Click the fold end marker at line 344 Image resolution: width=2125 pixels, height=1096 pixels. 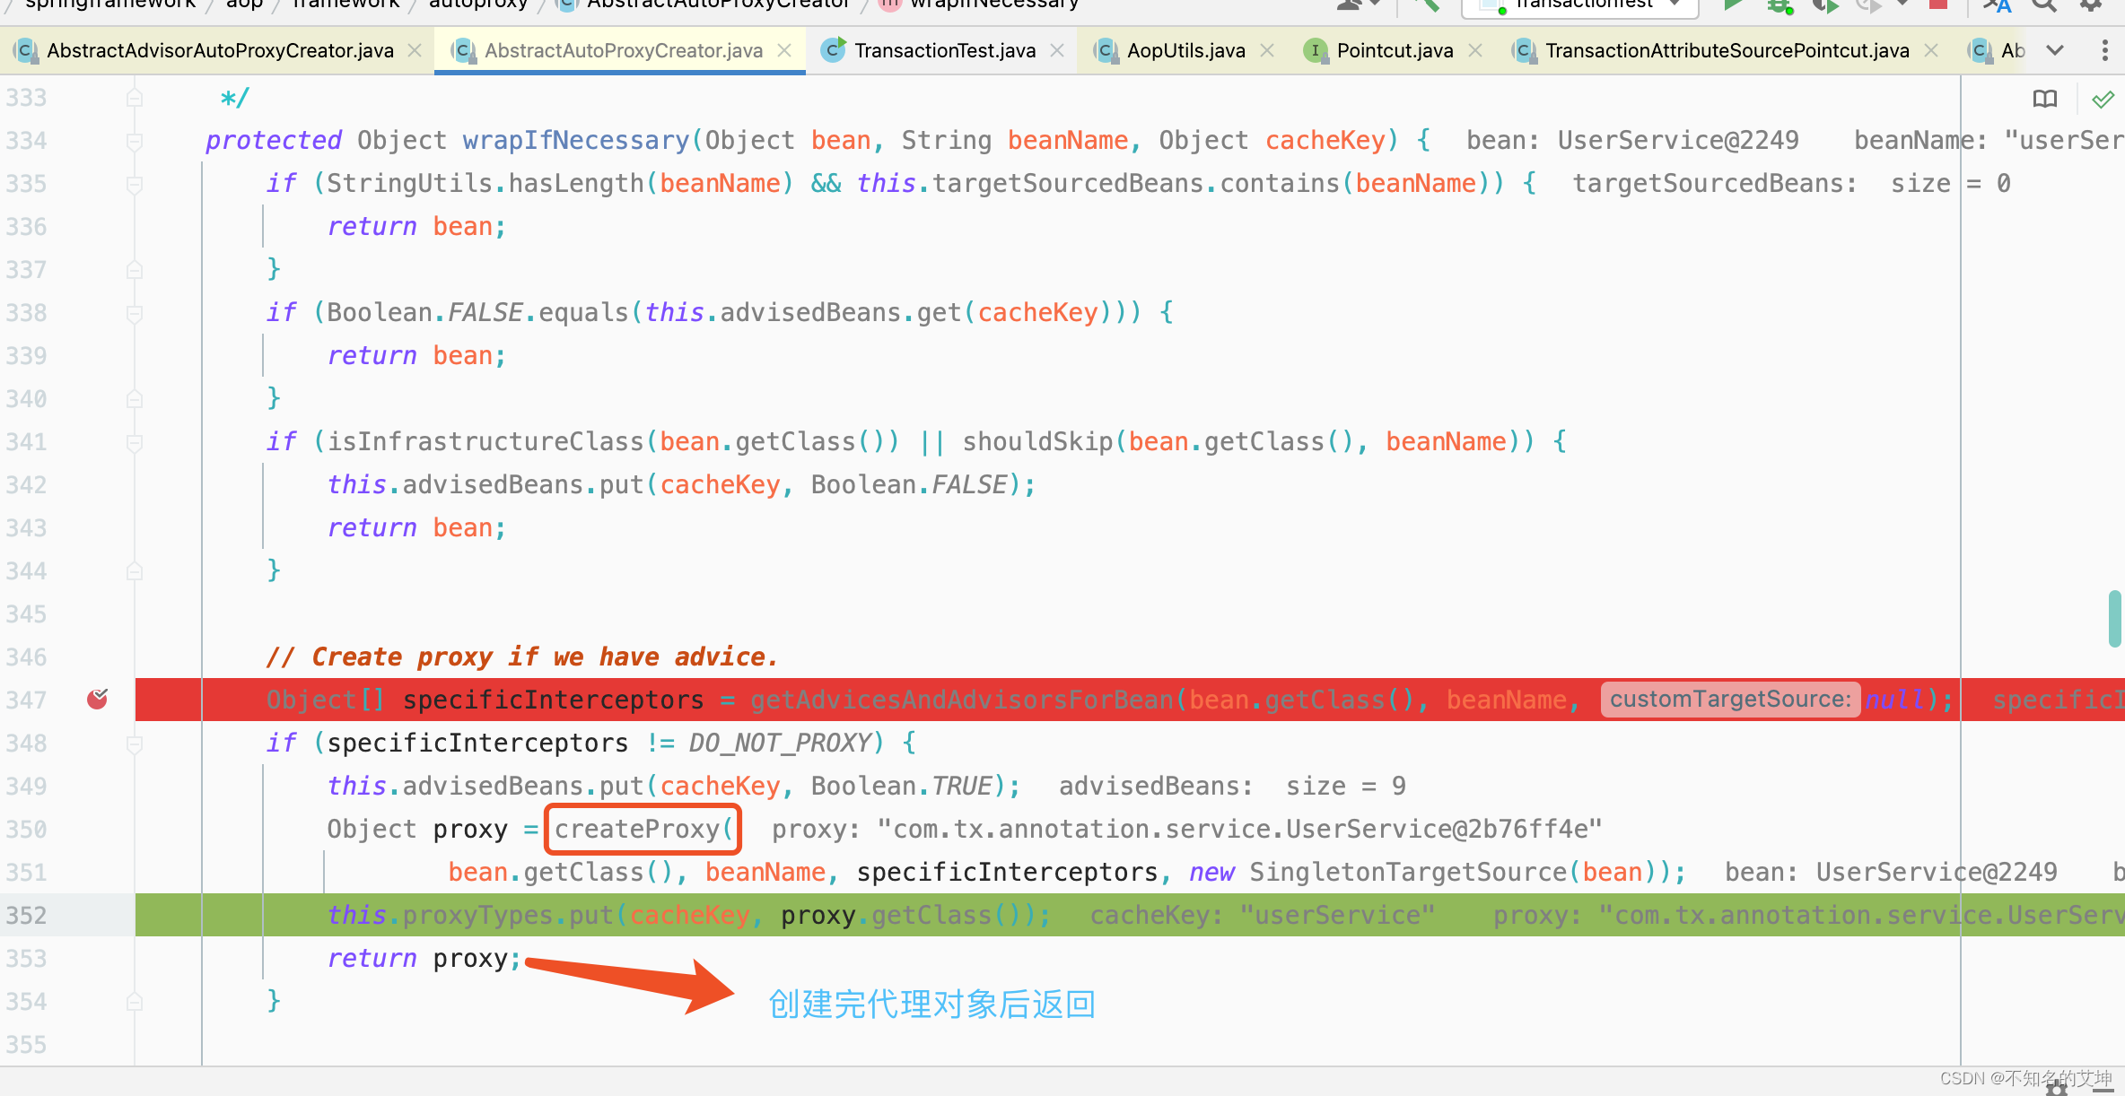[x=135, y=571]
